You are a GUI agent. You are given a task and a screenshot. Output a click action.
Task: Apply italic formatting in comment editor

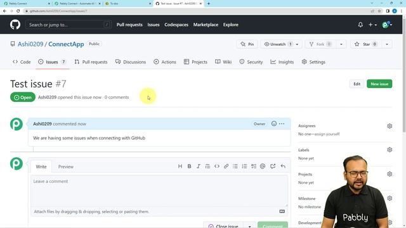tap(199, 166)
